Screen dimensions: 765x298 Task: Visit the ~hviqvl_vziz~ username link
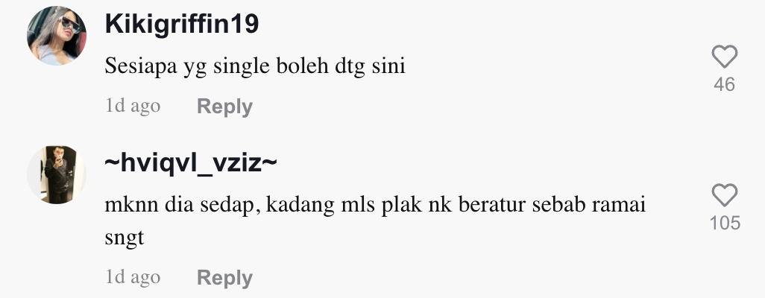pyautogui.click(x=191, y=162)
